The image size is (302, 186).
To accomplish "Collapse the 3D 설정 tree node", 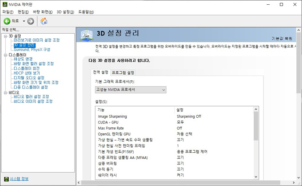I will click(5, 36).
